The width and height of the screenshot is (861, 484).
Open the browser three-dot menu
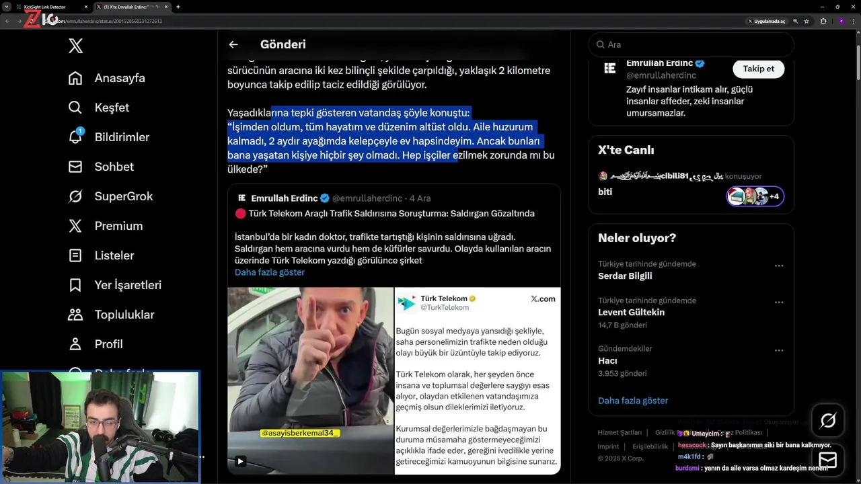click(854, 21)
